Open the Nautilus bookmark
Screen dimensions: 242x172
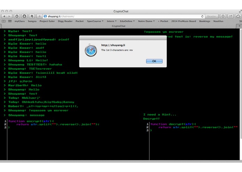point(218,21)
